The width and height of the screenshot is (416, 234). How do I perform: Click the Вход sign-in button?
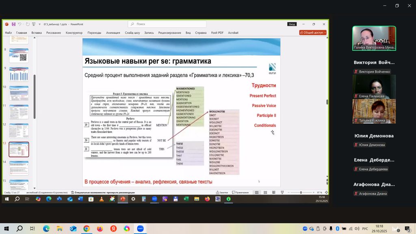coord(292,24)
